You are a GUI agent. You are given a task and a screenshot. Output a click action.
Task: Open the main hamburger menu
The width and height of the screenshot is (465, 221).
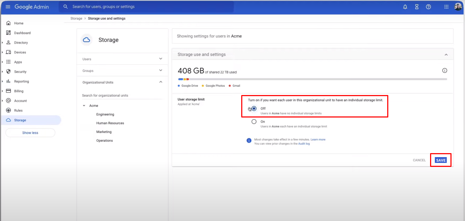pos(8,7)
